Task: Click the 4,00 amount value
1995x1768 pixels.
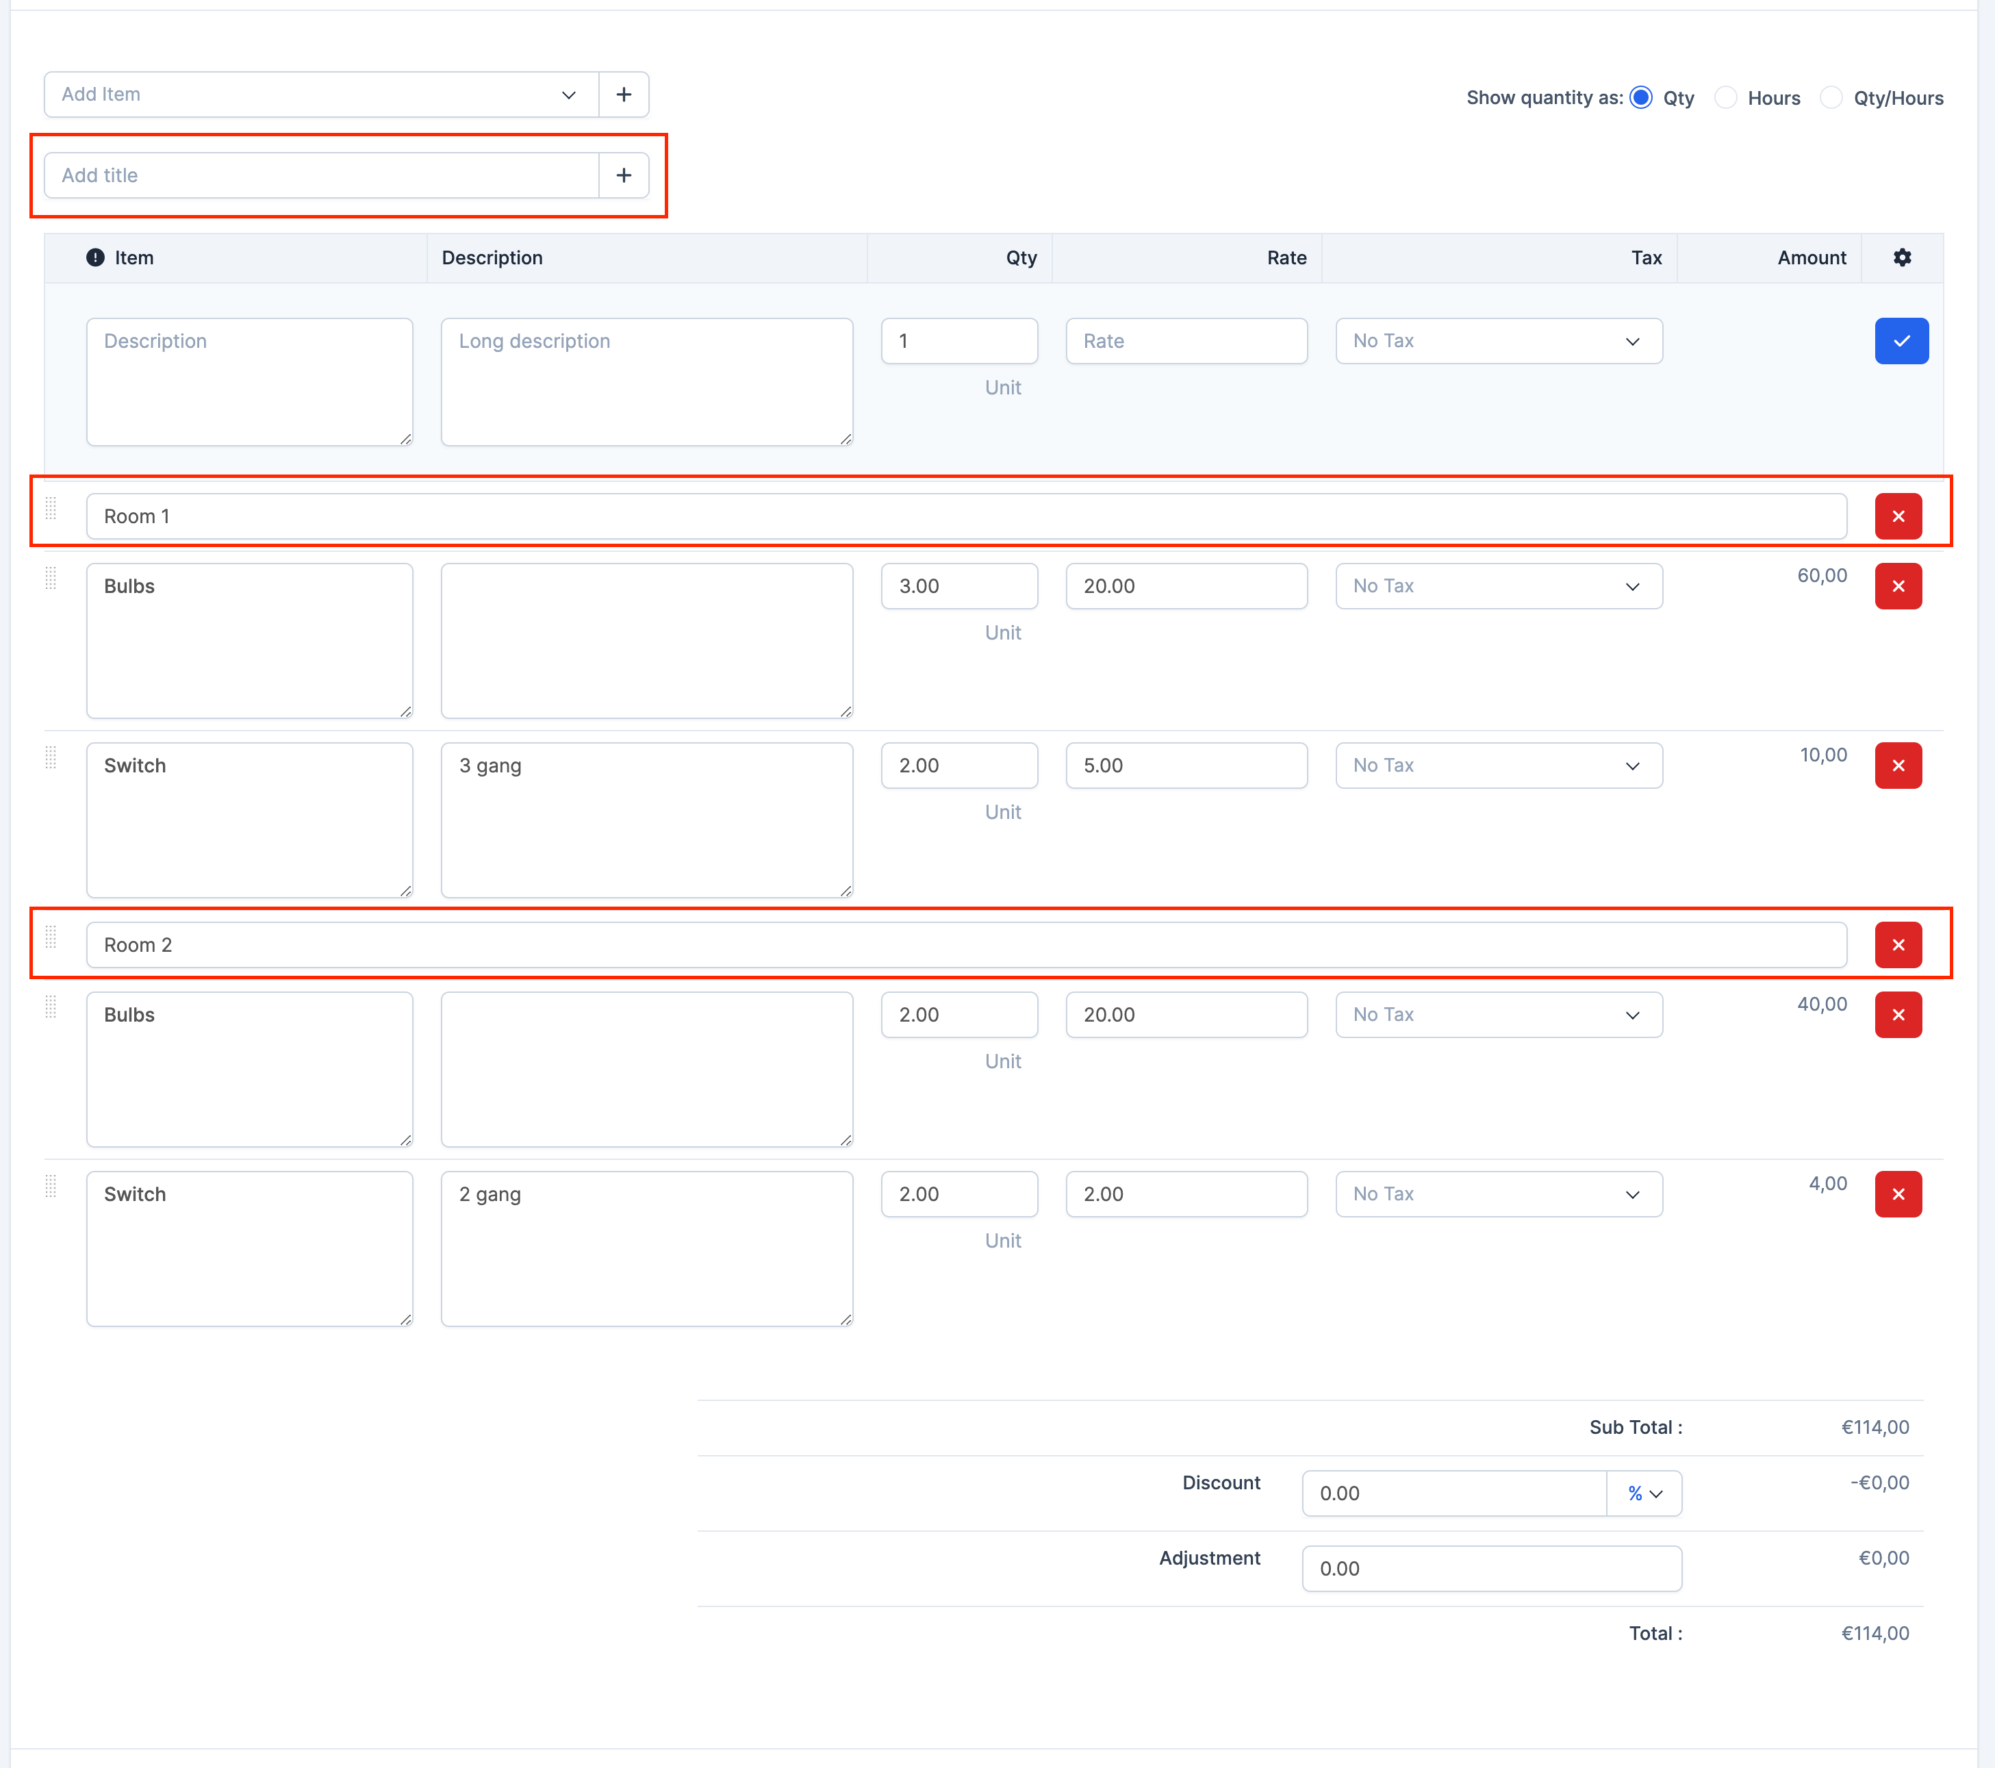Action: coord(1828,1183)
